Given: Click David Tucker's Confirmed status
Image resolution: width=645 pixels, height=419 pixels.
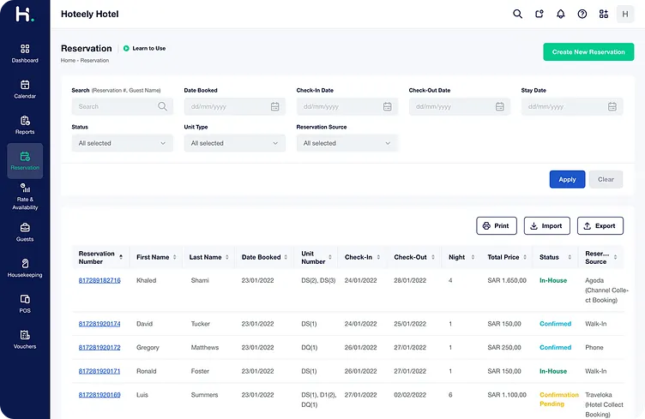Looking at the screenshot, I should pos(555,324).
